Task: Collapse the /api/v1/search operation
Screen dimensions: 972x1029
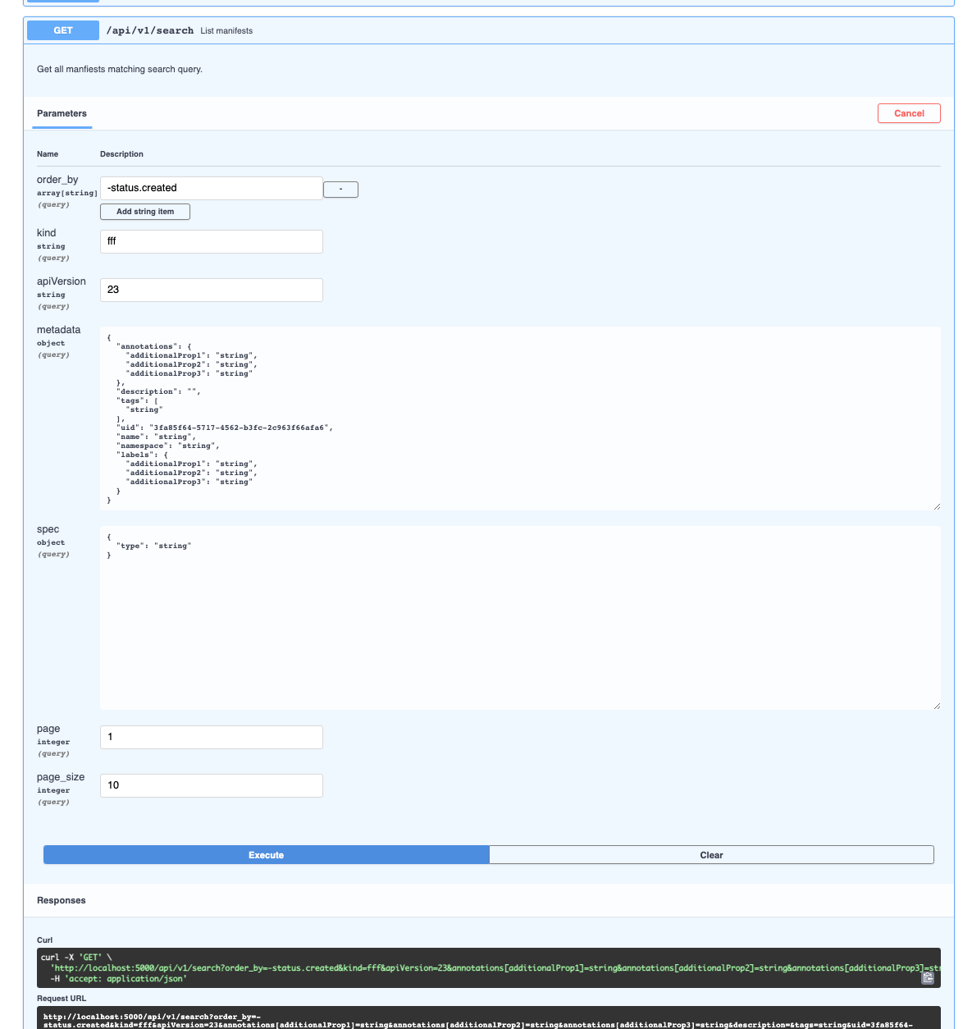Action: pyautogui.click(x=489, y=30)
